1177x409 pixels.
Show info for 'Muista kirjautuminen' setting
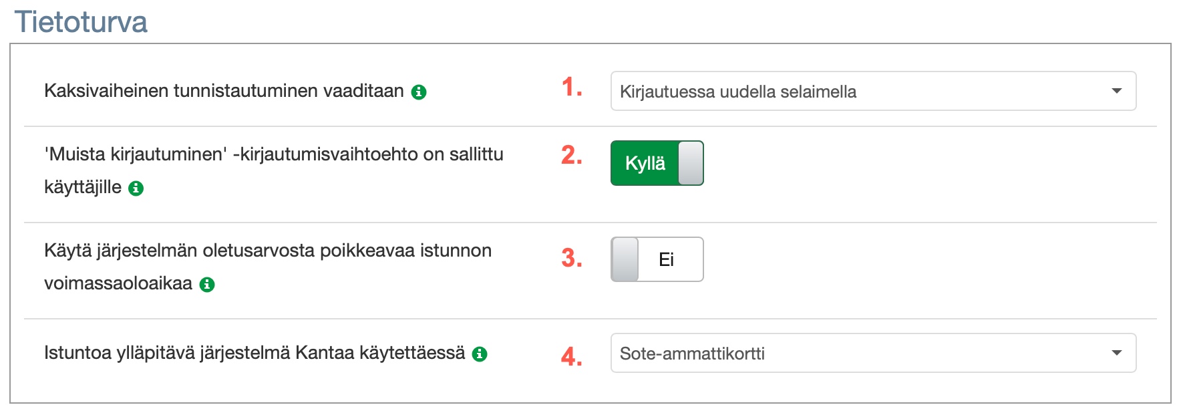tap(136, 188)
